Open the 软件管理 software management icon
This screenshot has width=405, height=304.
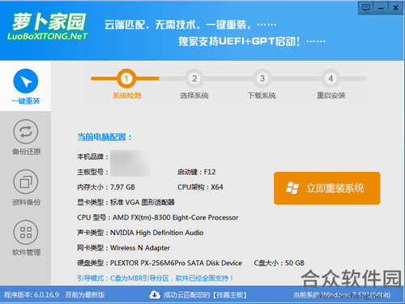(x=26, y=232)
